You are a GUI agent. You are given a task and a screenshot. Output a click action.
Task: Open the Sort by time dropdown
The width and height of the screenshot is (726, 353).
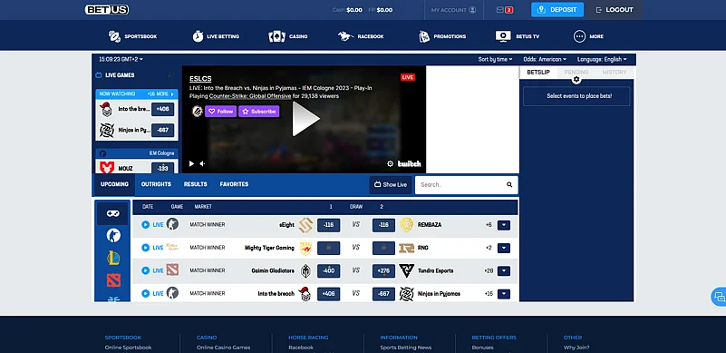coord(495,59)
